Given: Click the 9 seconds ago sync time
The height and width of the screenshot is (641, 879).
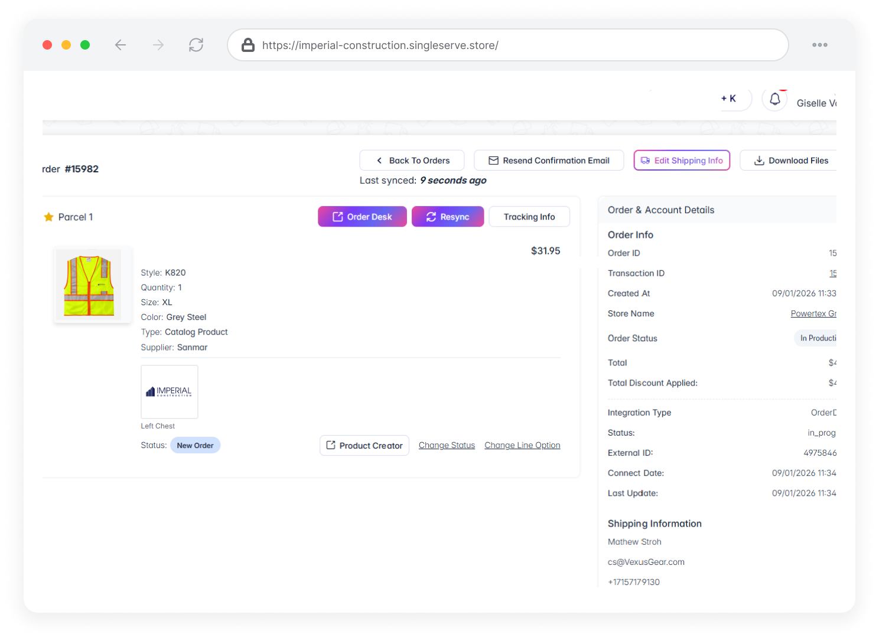Looking at the screenshot, I should 453,181.
